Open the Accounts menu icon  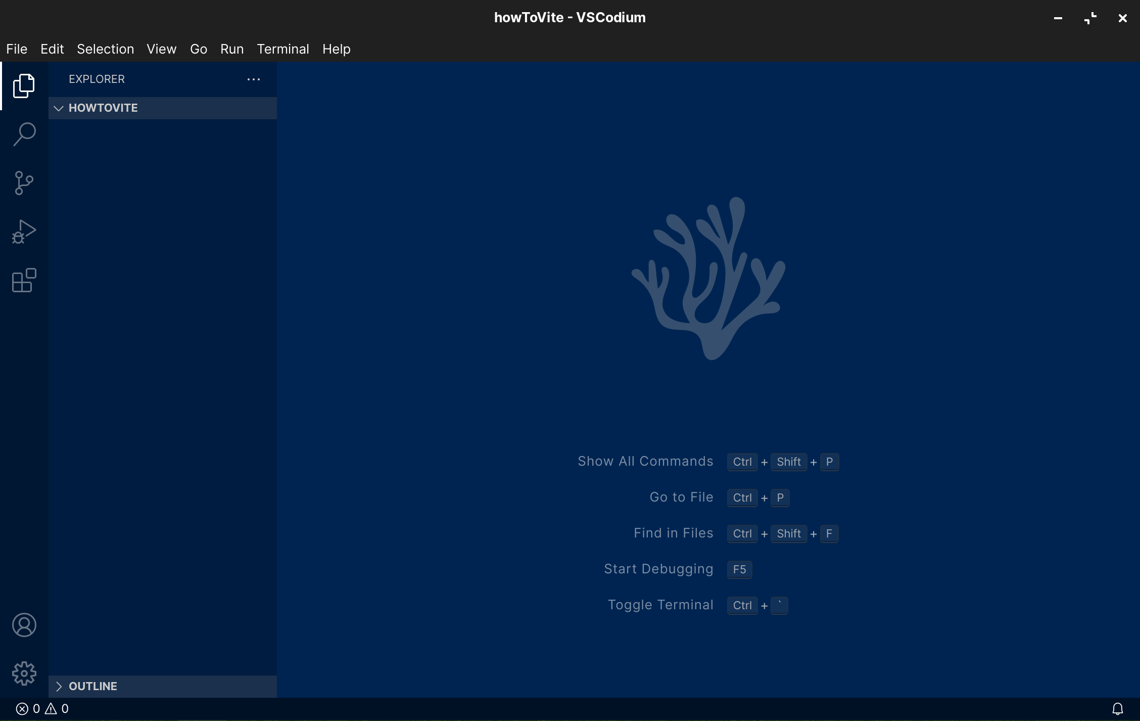24,625
